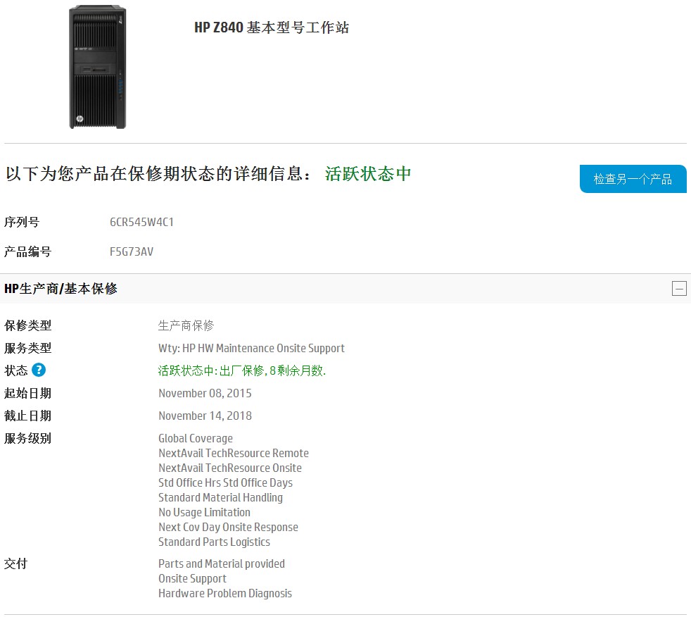Select the product title HP Z840 基本型号工作站

(x=272, y=27)
